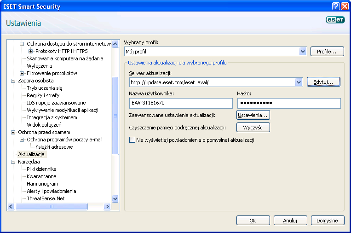This screenshot has height=233, width=351.
Task: Click the 'Nazwa użytkownika' input field
Action: point(181,103)
